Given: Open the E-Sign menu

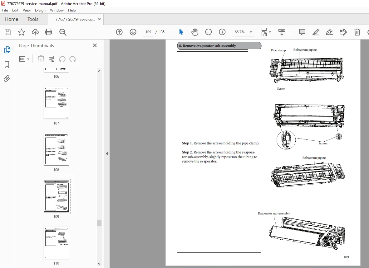Looking at the screenshot, I should point(40,10).
